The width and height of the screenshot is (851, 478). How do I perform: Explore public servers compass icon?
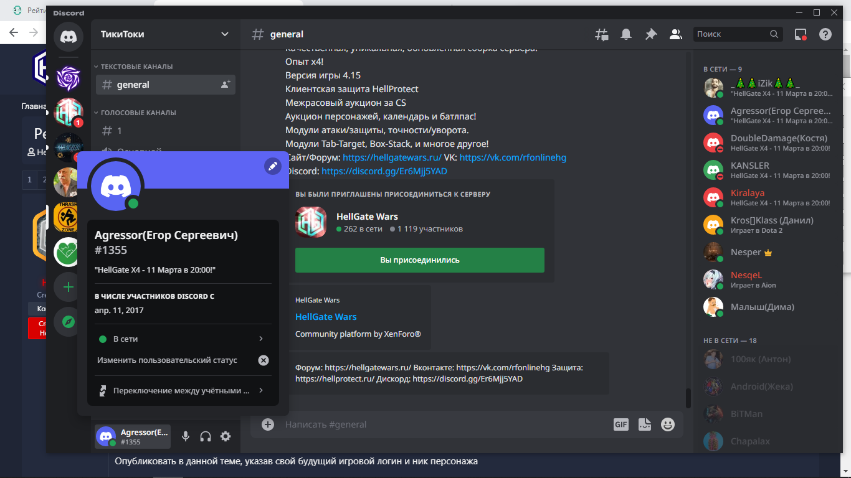[69, 322]
